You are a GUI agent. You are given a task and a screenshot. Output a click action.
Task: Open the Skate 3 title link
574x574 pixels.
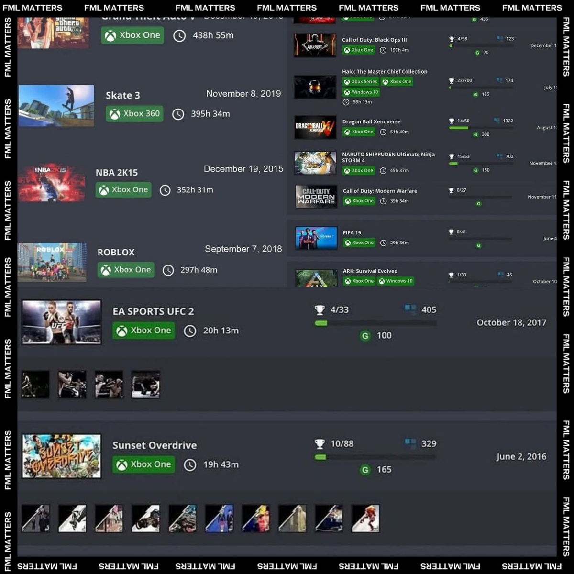pyautogui.click(x=123, y=95)
